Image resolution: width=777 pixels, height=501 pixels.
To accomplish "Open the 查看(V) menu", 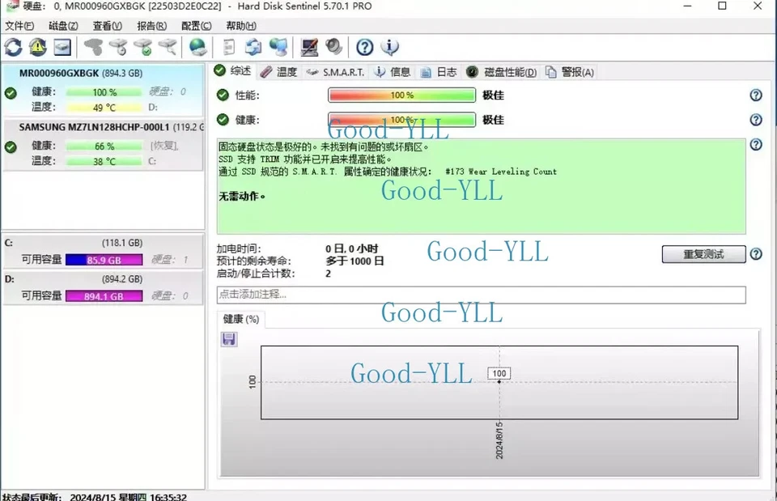I will [108, 26].
